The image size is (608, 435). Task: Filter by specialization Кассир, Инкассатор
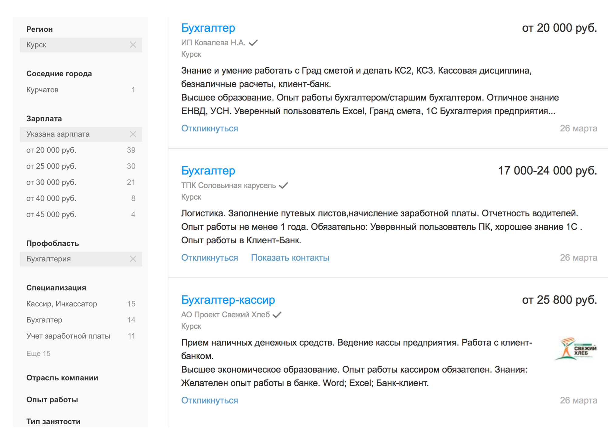81,304
